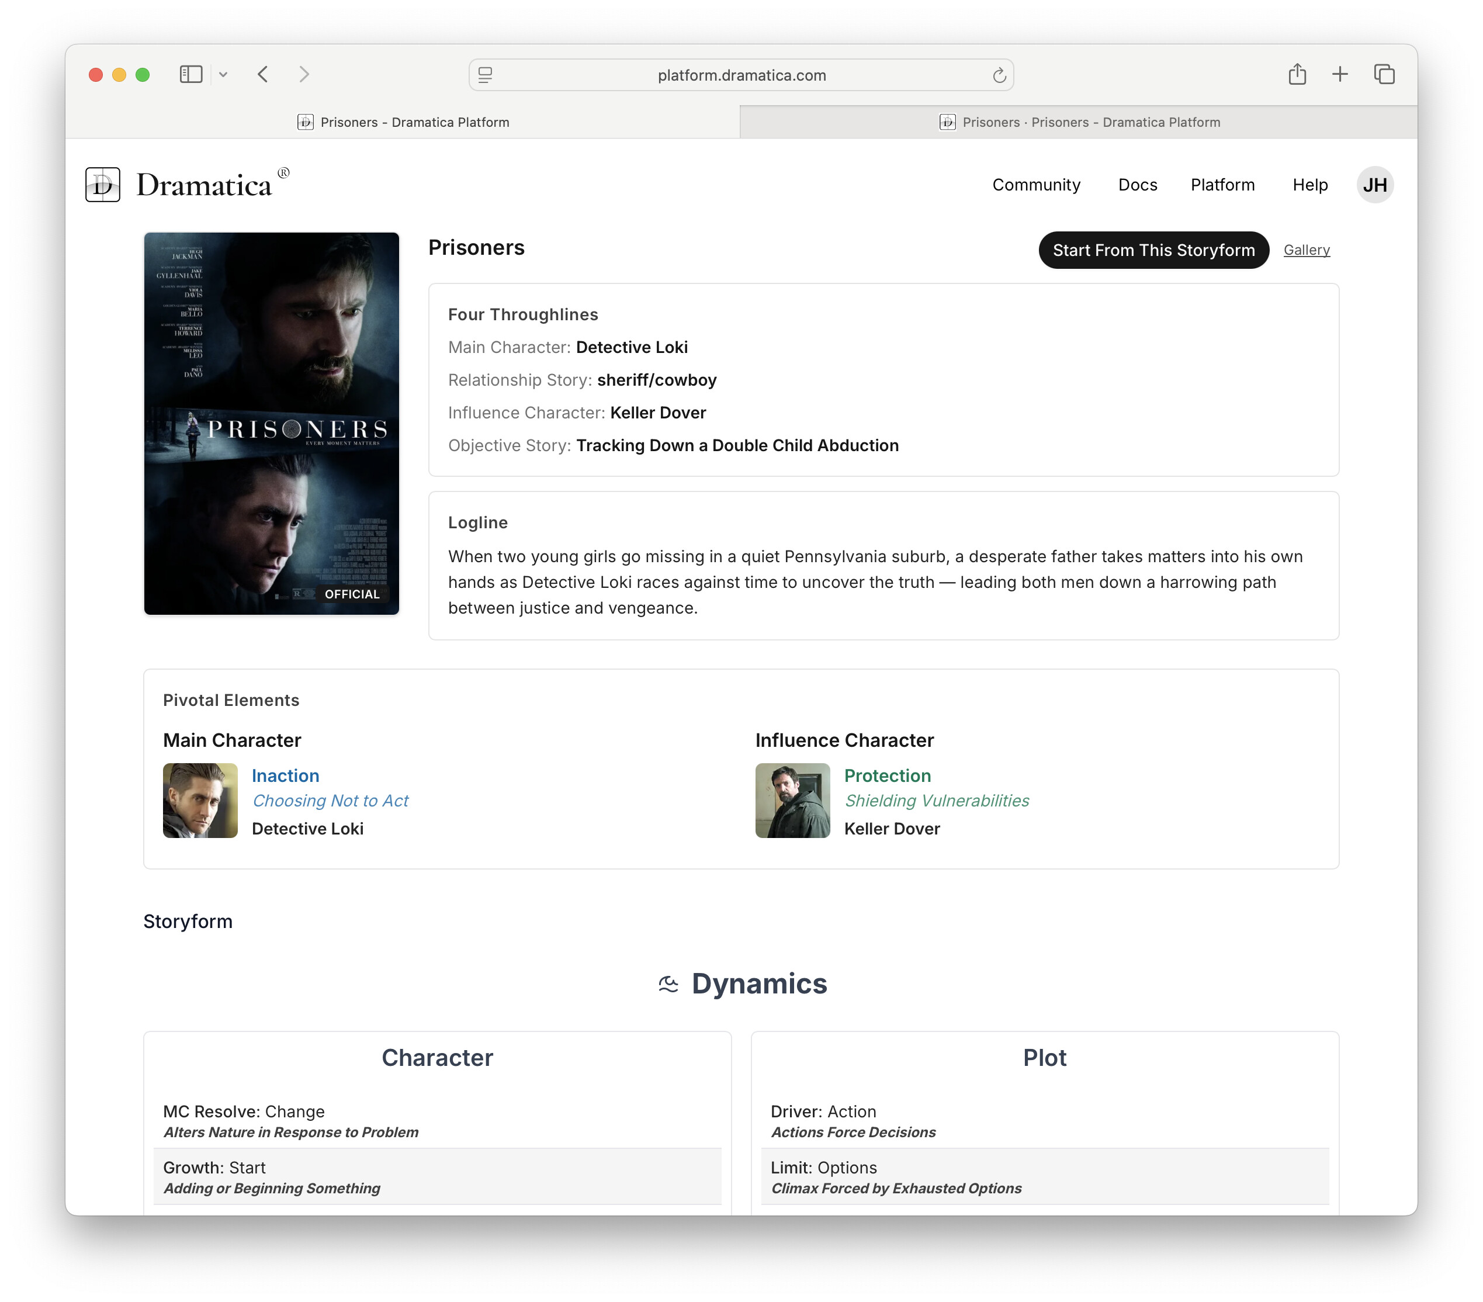Click the page settings icon in address bar
This screenshot has width=1483, height=1302.
pyautogui.click(x=486, y=75)
